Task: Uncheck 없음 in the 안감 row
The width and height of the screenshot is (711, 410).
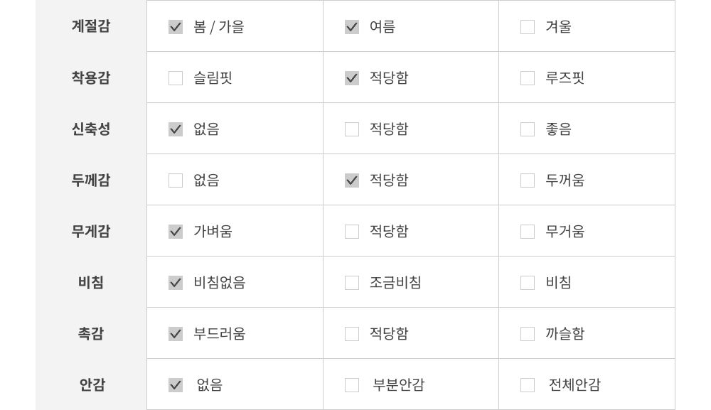Action: click(x=176, y=385)
